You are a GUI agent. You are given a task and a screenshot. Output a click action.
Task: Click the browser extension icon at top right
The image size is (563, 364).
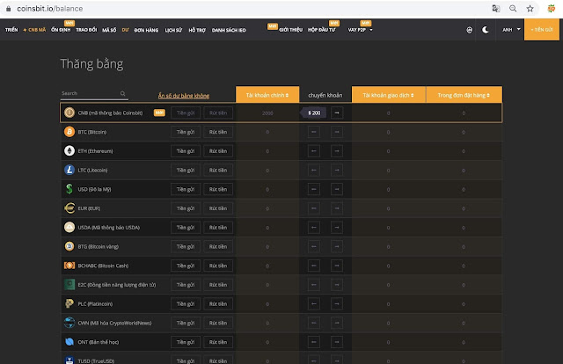552,9
